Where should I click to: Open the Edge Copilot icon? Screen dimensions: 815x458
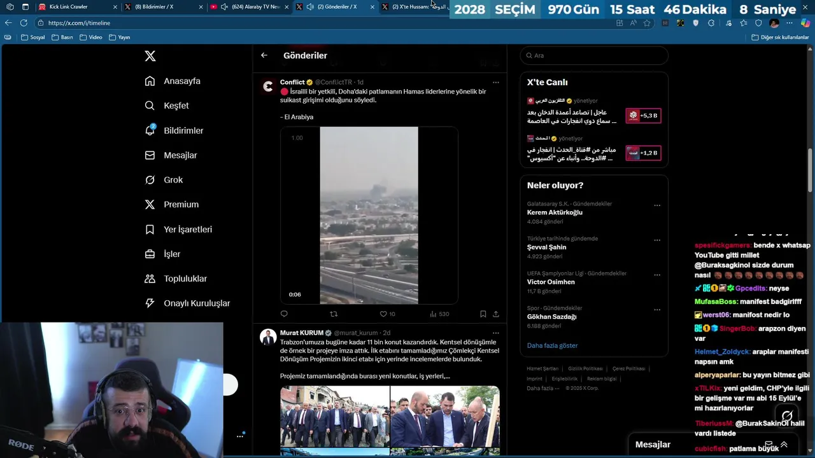tap(805, 23)
